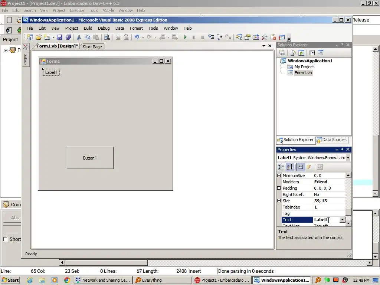Screen dimensions: 380x285
Task: Open the Debug menu
Action: pos(104,28)
